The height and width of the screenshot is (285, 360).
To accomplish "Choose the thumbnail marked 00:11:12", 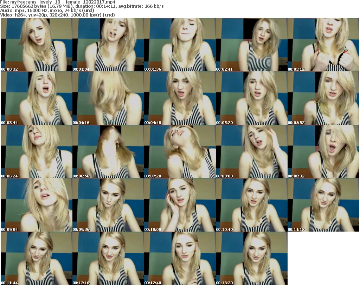I will [323, 205].
